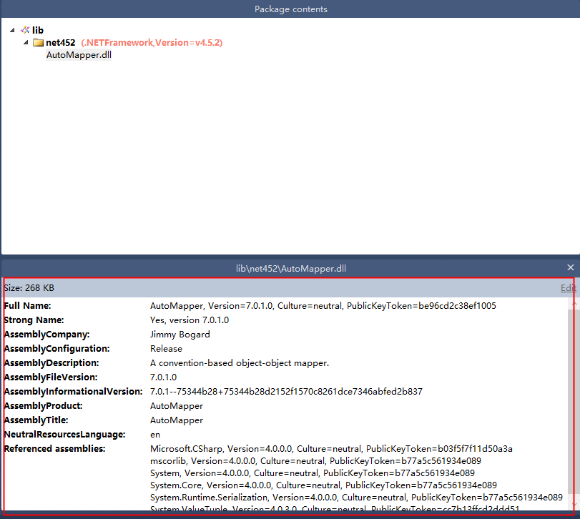Click the net452 folder icon
Viewport: 580px width, 519px height.
click(x=38, y=42)
